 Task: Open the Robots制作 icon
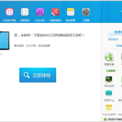[x=109, y=108]
